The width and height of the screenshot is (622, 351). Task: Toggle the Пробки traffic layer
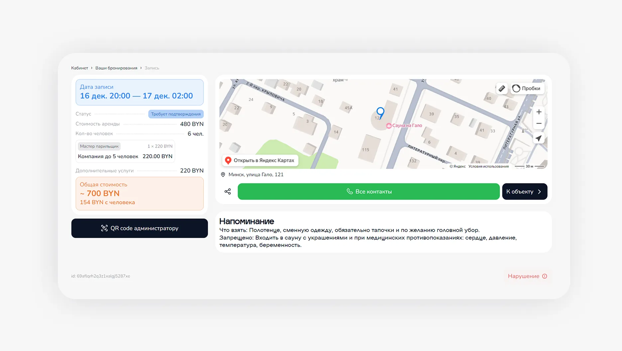[x=527, y=88]
